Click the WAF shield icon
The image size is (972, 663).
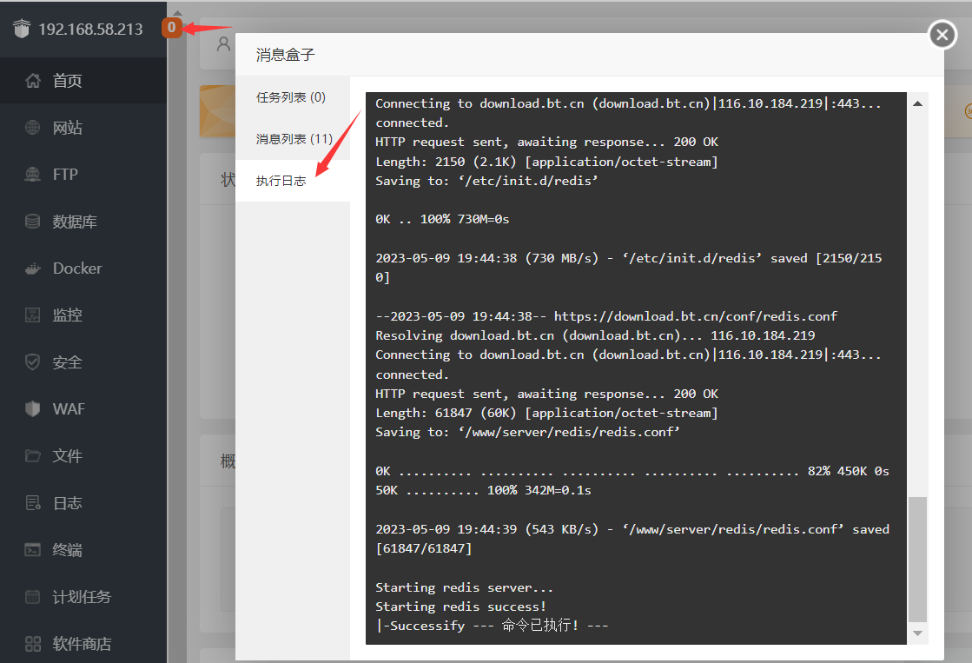33,408
